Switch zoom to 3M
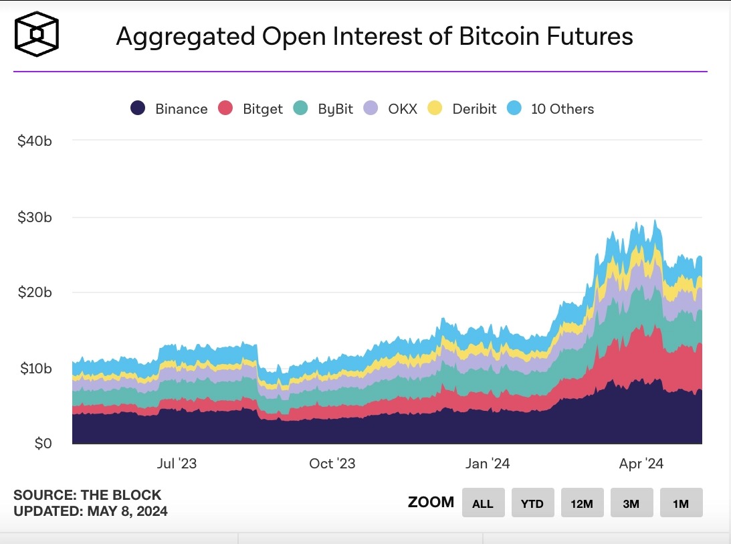Viewport: 731px width, 544px height. tap(632, 503)
